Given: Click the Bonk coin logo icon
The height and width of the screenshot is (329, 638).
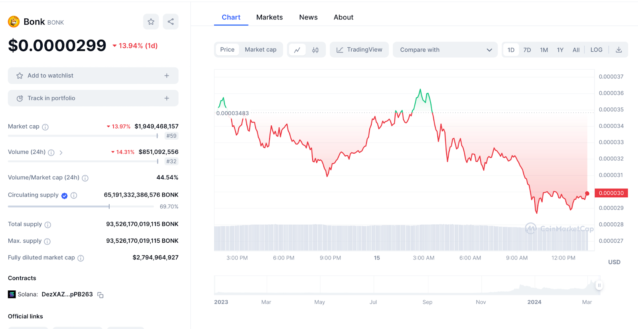Looking at the screenshot, I should tap(14, 21).
